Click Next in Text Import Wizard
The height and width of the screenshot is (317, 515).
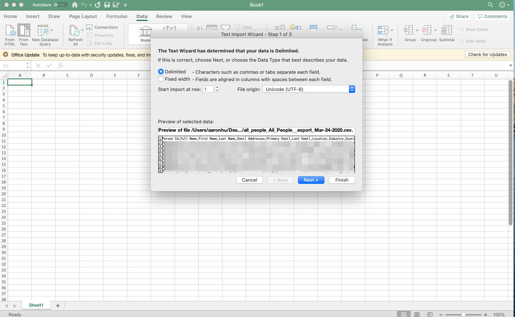click(x=311, y=180)
